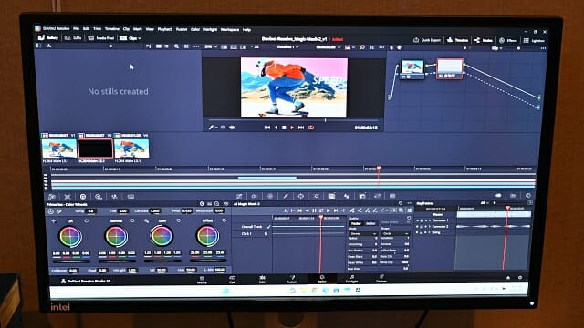Search clips with magnifier icon
584x328 pixels.
[x=176, y=46]
